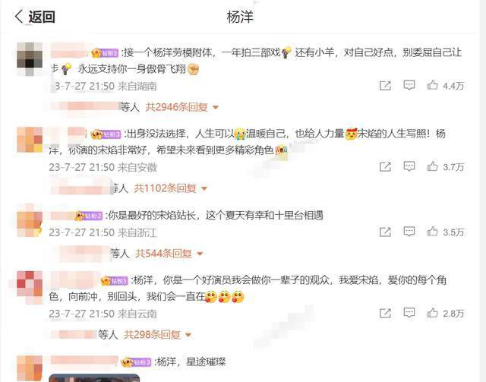Share the comment from 云南
The width and height of the screenshot is (486, 382).
click(385, 313)
